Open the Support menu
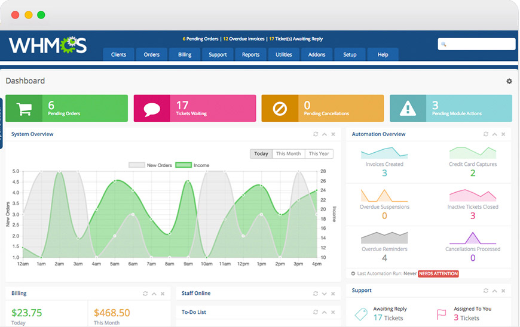The width and height of the screenshot is (520, 327). [x=218, y=55]
